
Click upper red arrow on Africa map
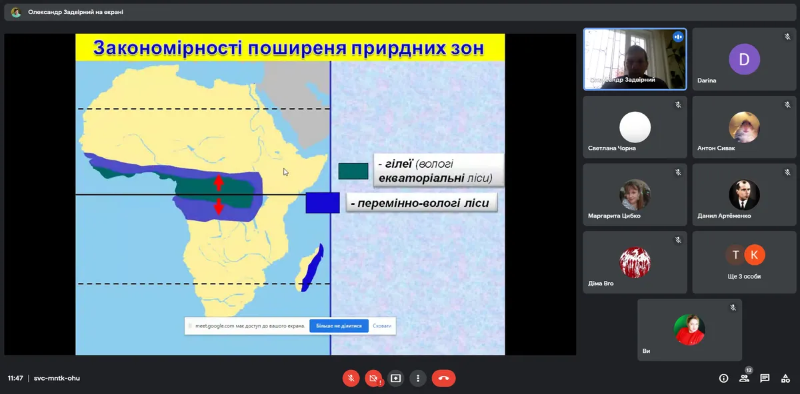219,182
